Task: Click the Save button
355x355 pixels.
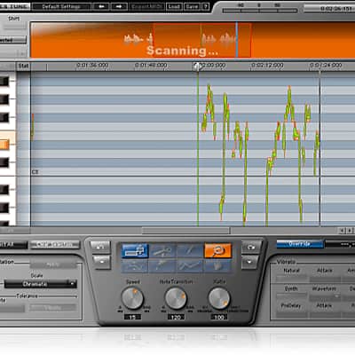Action: [x=193, y=6]
